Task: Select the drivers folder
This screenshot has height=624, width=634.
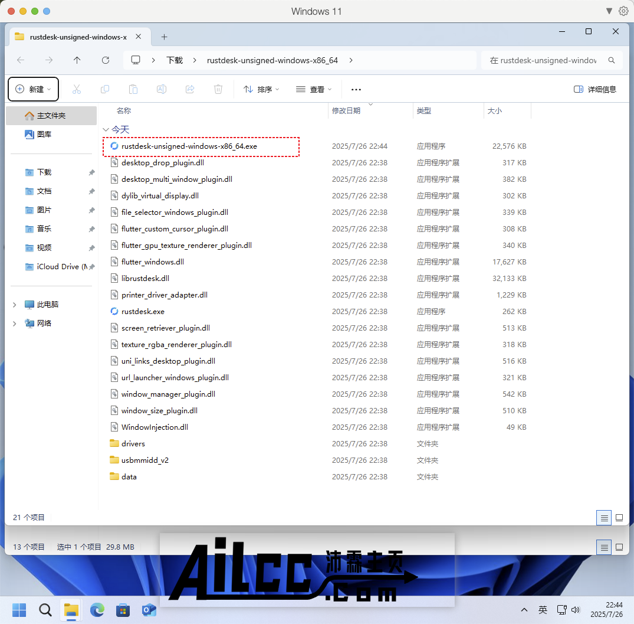Action: click(133, 443)
